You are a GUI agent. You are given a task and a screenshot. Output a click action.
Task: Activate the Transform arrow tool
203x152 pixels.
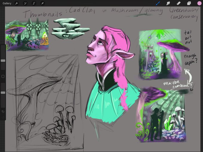[x=42, y=3]
